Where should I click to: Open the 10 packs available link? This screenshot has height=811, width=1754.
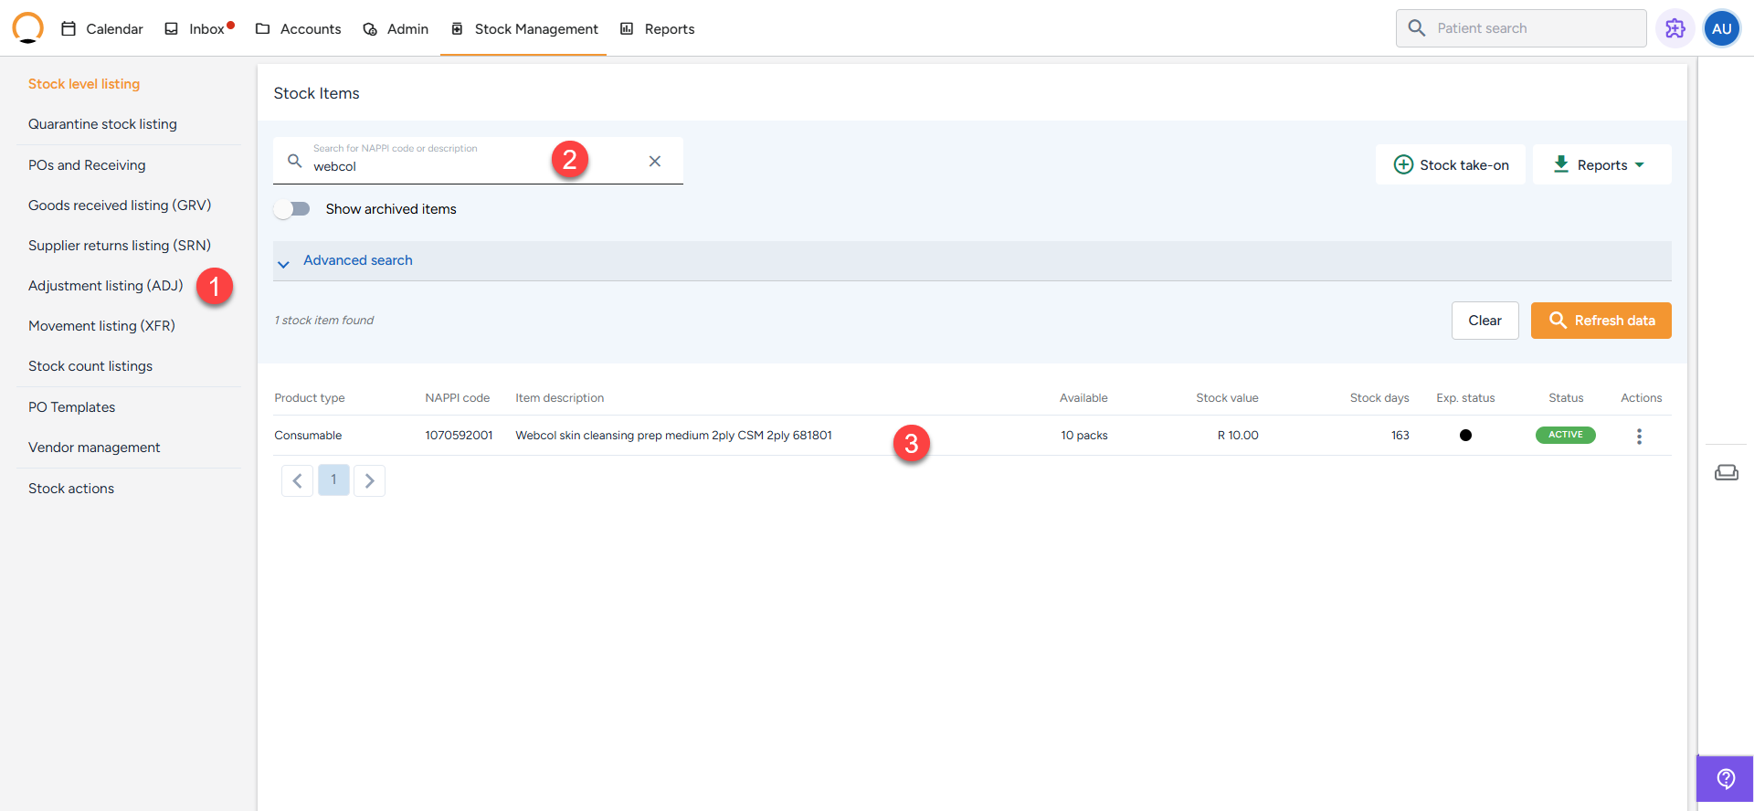[1083, 436]
